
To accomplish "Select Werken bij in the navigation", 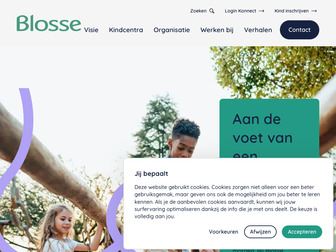I will click(x=217, y=30).
